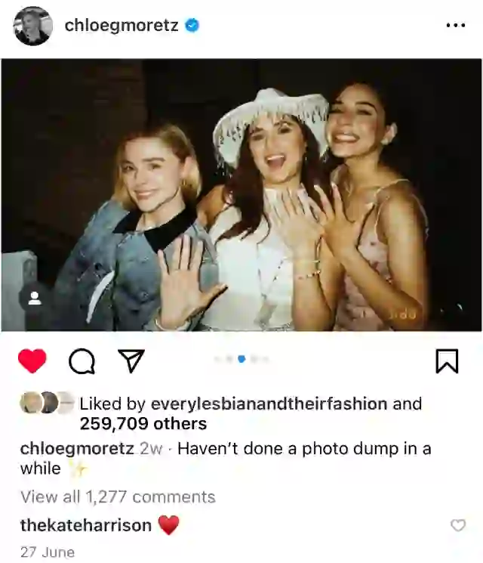Save post with bookmark icon
483x563 pixels.
447,361
